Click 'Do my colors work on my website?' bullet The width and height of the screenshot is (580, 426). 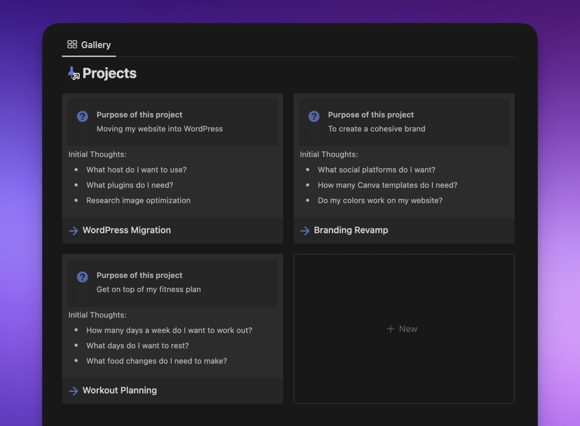(380, 201)
